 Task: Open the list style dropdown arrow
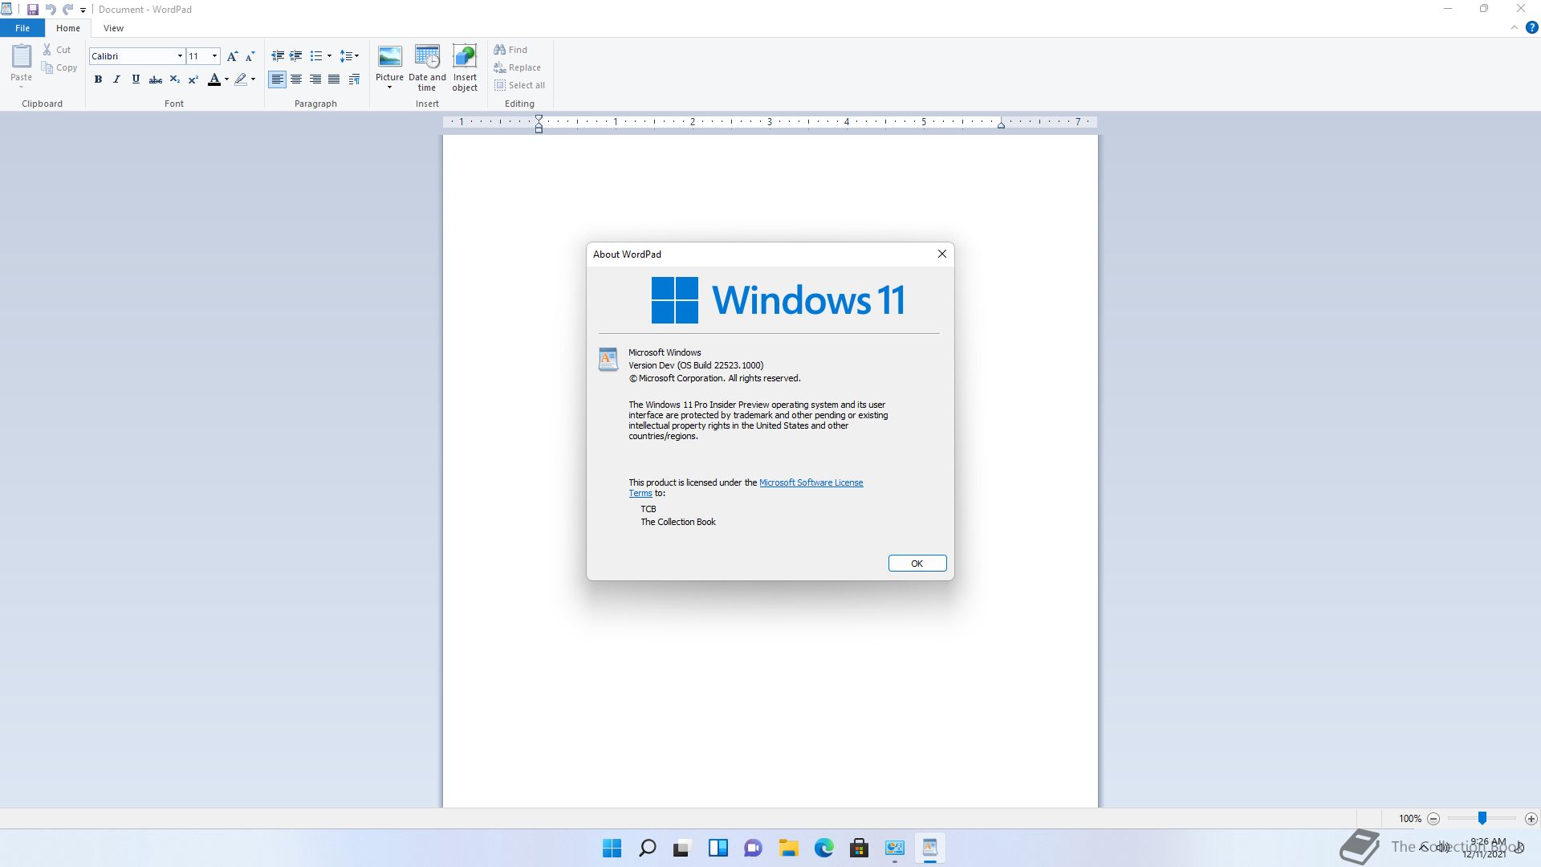[329, 56]
